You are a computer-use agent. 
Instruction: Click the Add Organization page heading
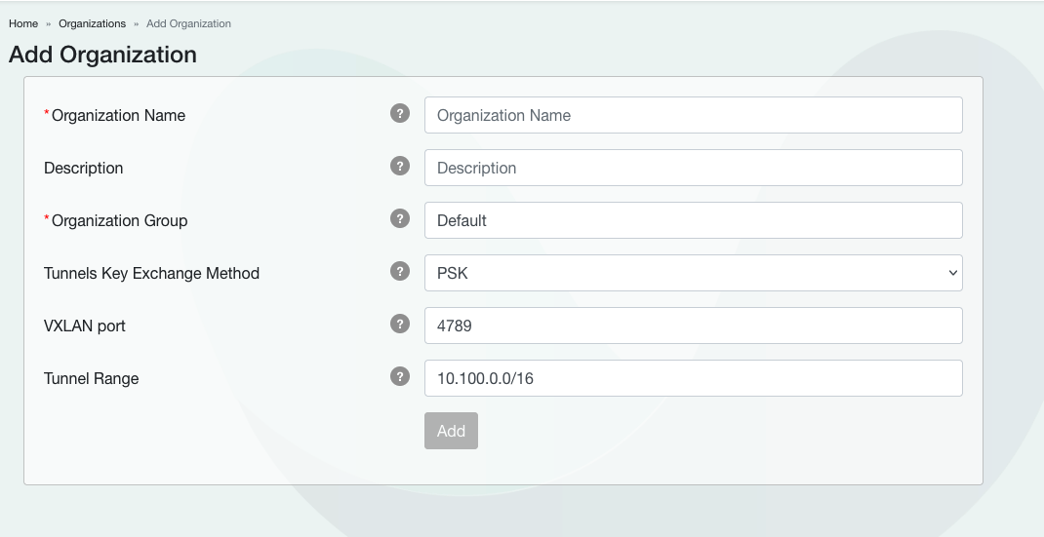(x=102, y=55)
